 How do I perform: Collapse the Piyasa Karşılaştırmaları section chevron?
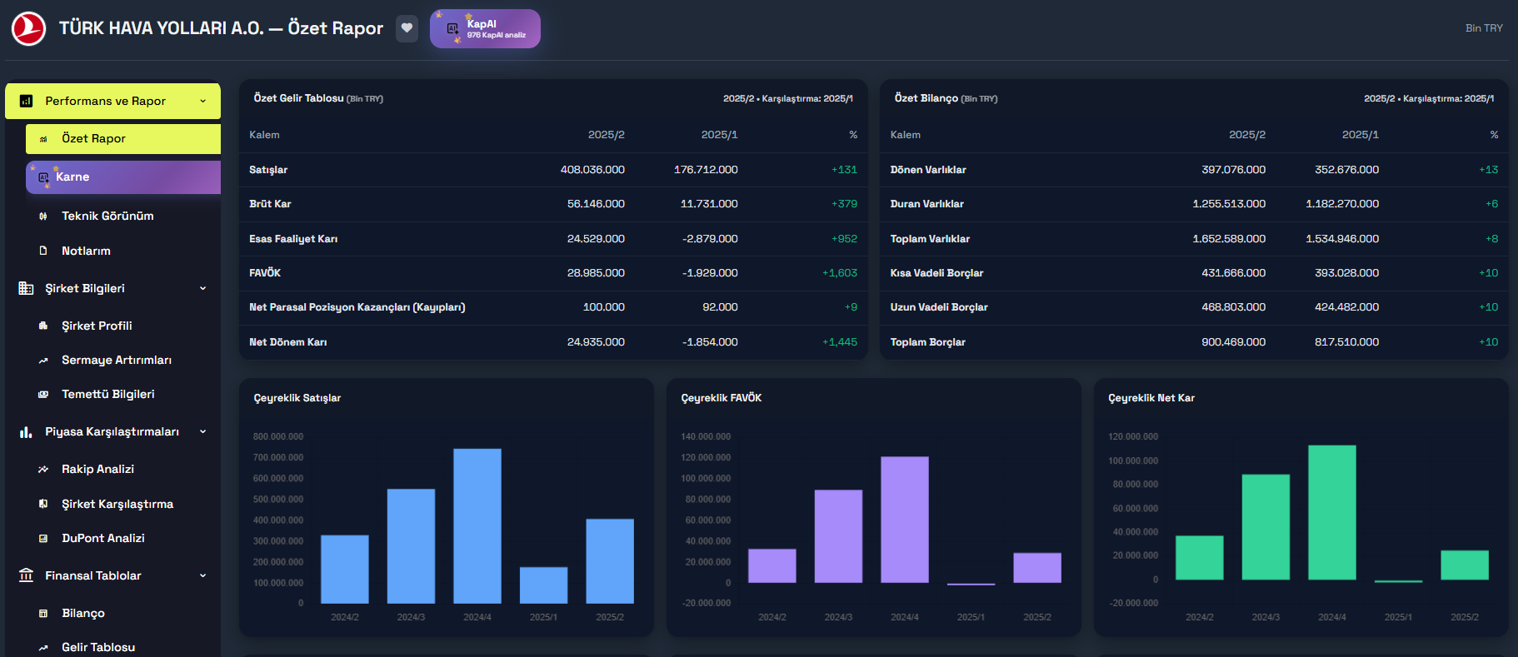(x=202, y=431)
